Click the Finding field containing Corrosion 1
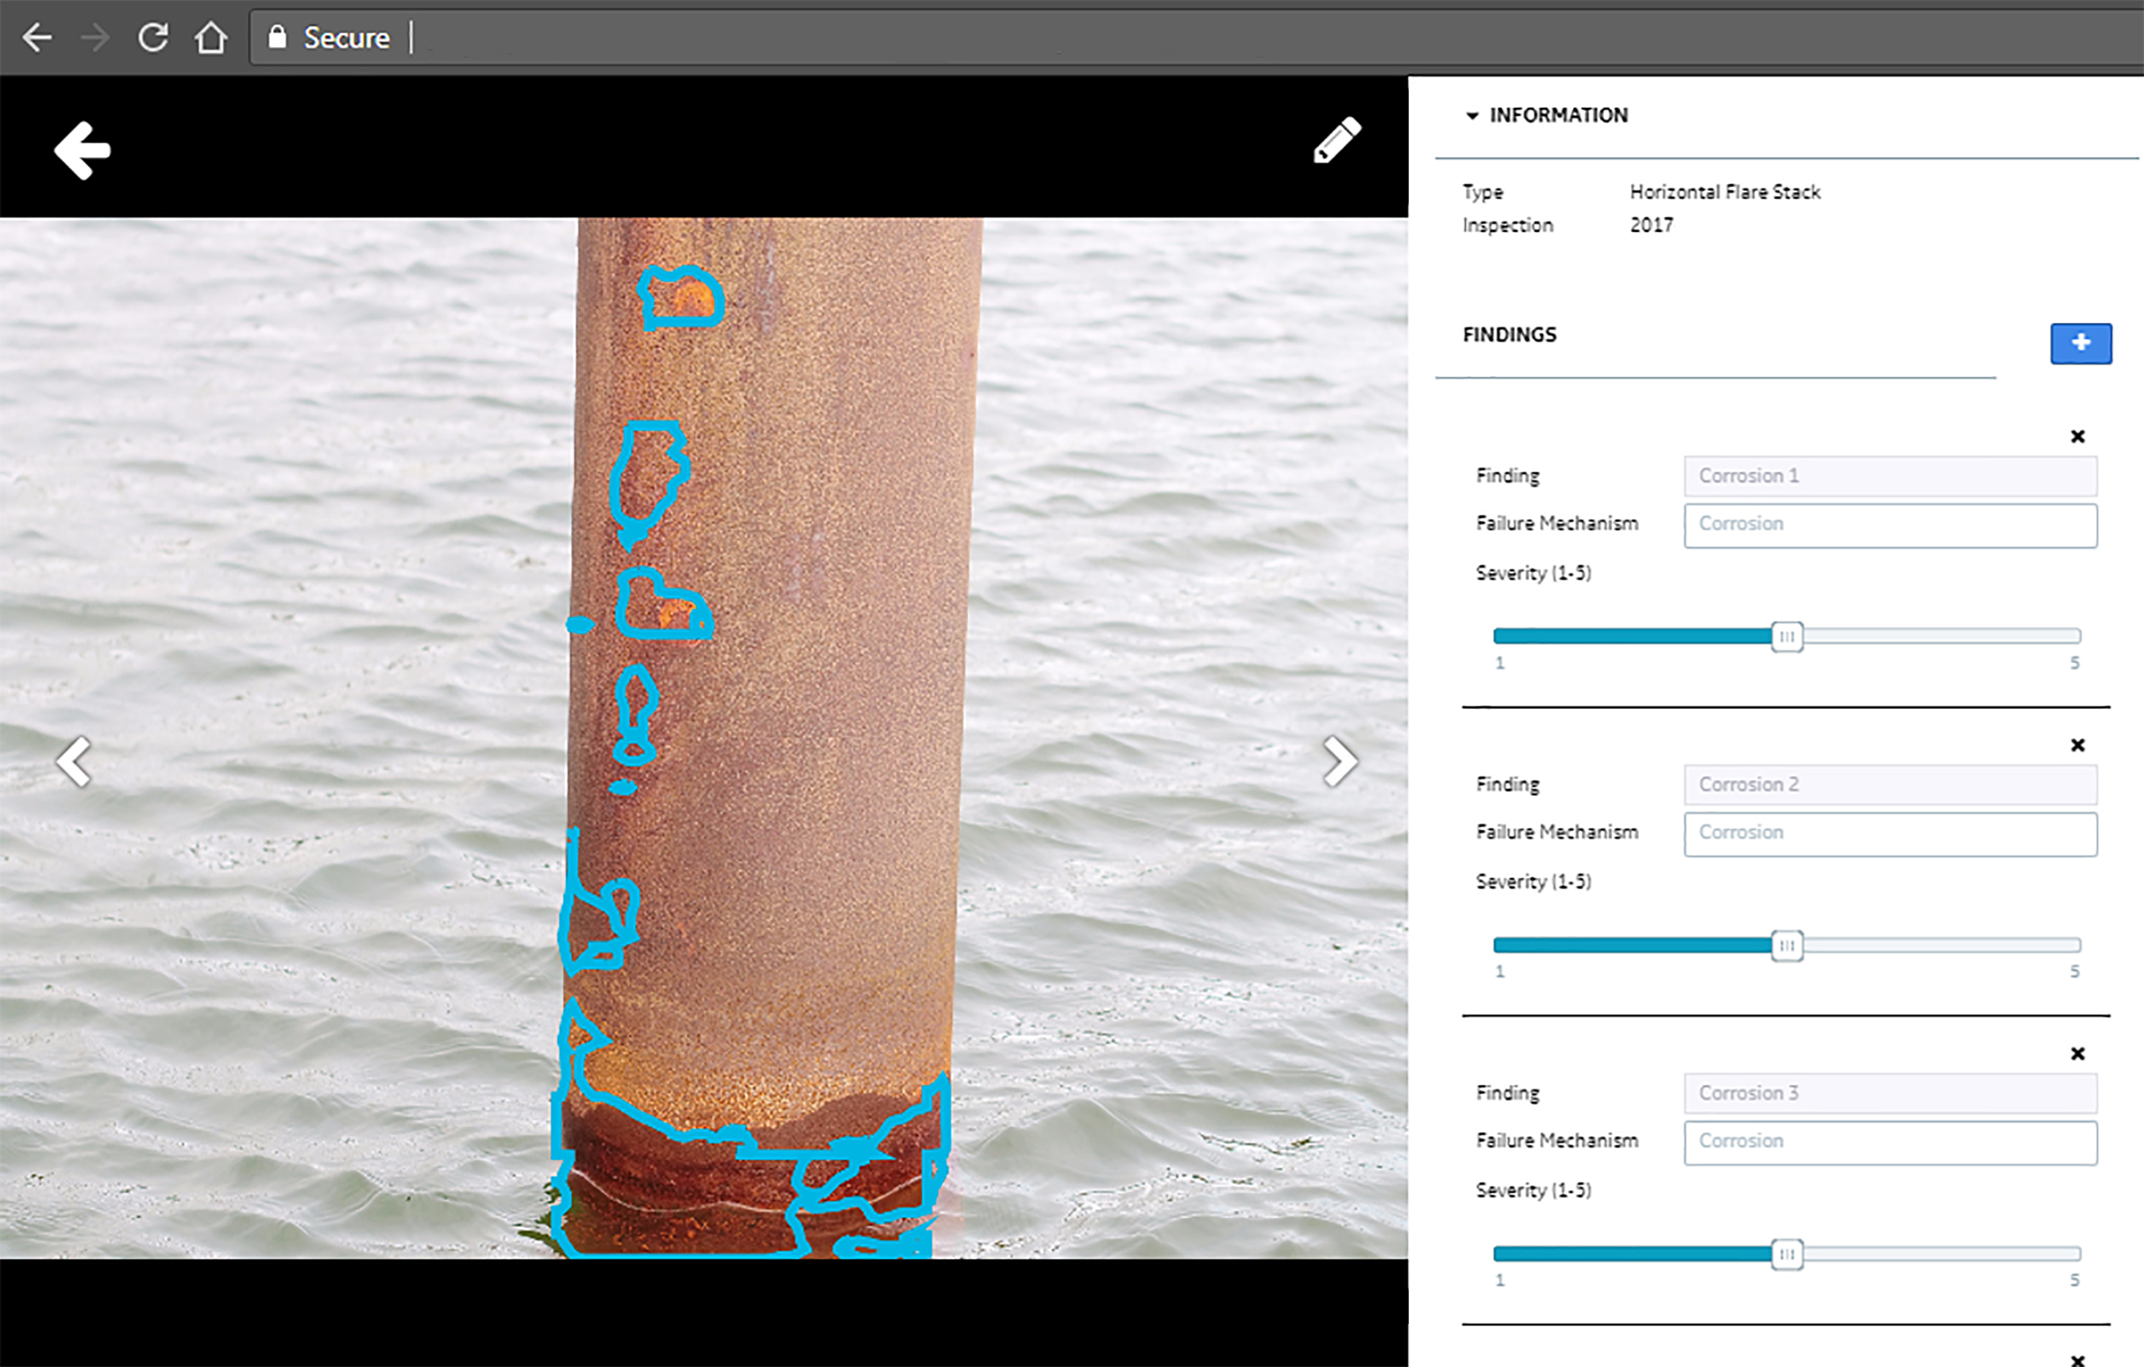 1890,476
